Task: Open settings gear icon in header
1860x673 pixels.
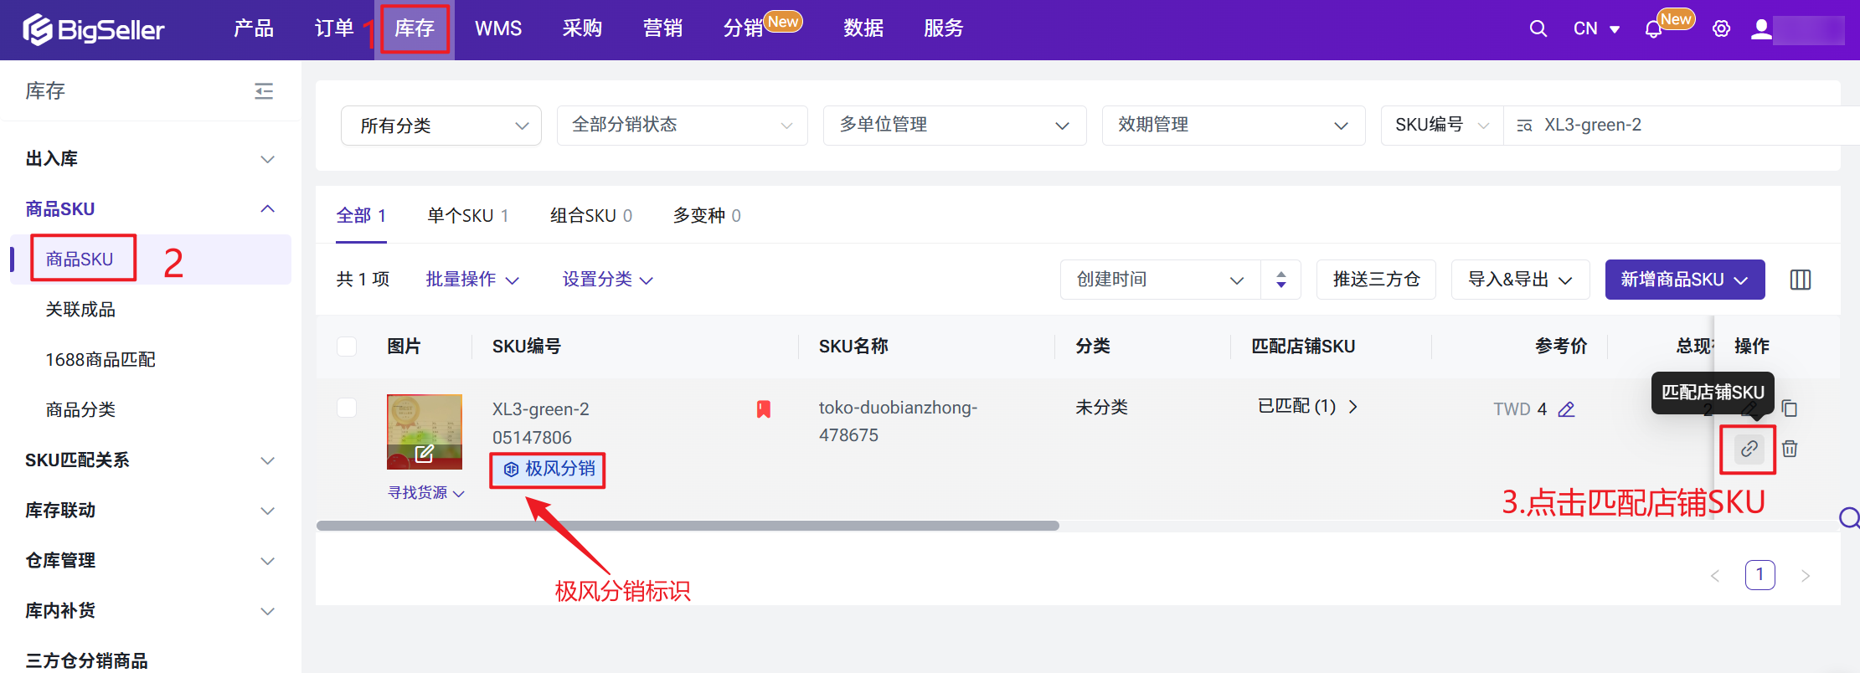Action: [x=1721, y=28]
